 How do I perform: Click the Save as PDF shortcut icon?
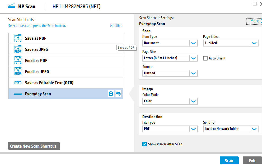coord(18,38)
